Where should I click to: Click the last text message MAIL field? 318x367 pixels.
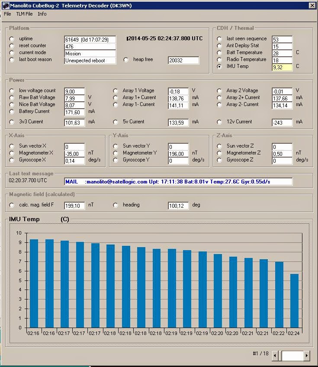pyautogui.click(x=178, y=182)
